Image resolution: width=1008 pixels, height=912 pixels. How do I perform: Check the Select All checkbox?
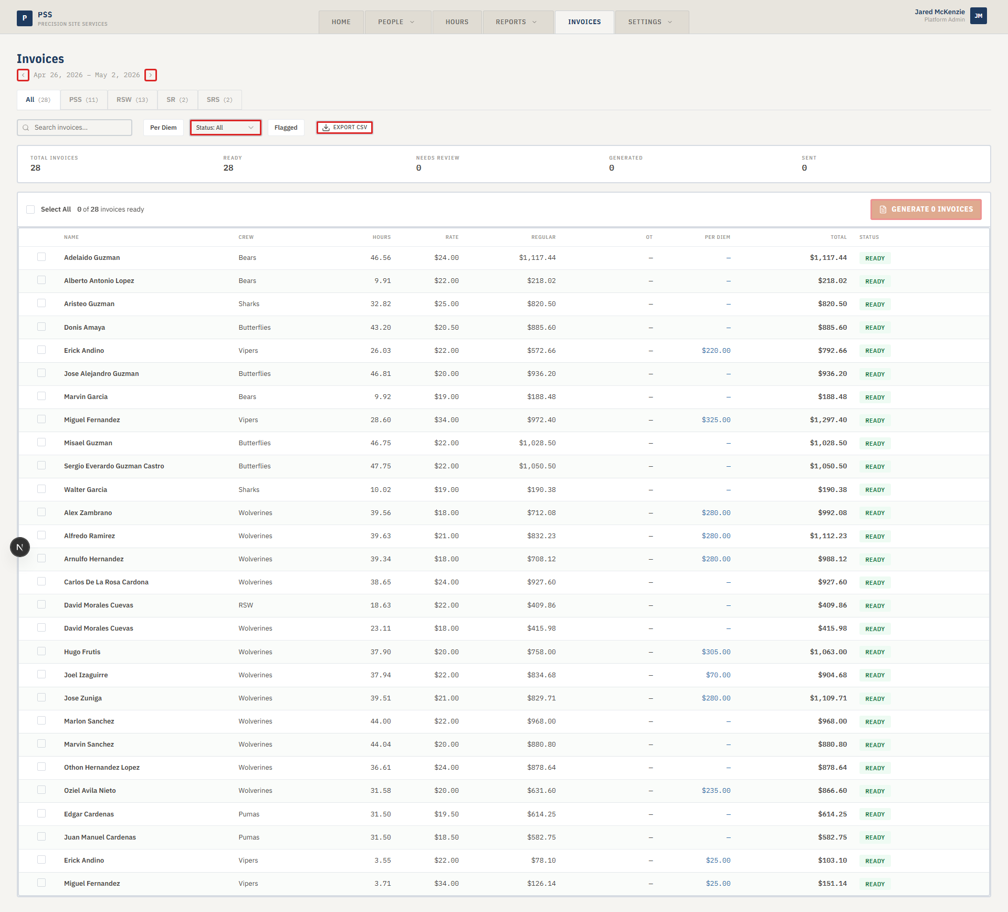pyautogui.click(x=30, y=209)
